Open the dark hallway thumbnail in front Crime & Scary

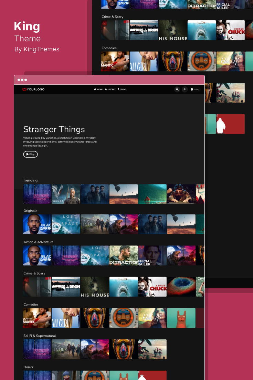(x=37, y=287)
